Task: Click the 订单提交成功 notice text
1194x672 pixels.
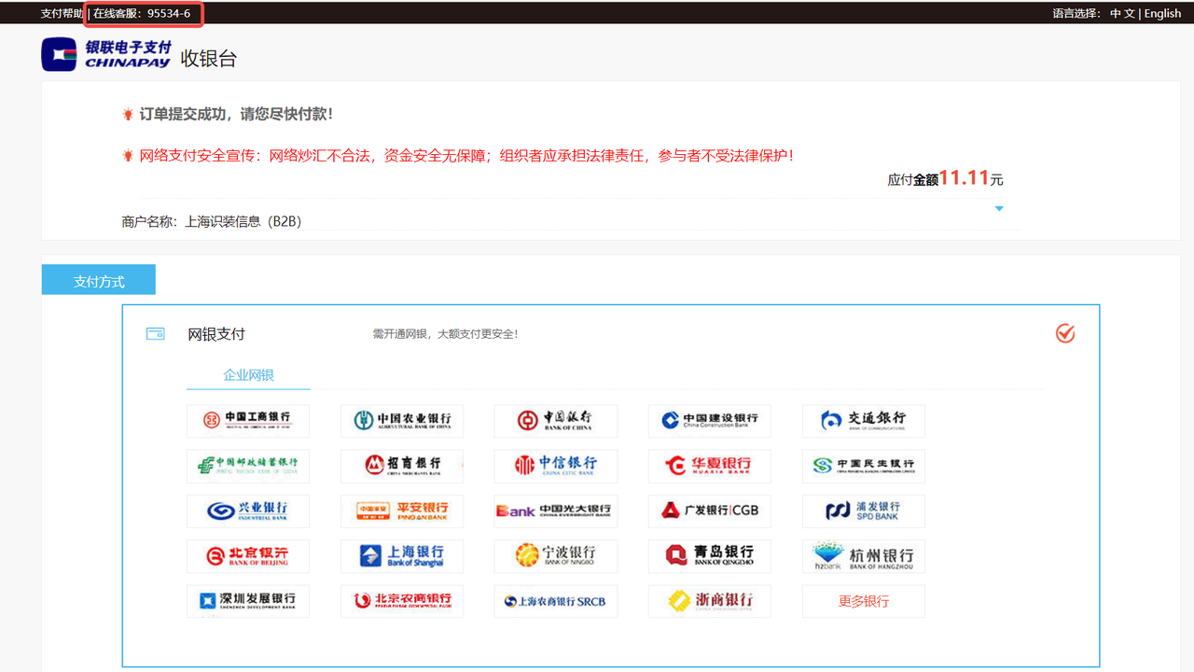Action: [x=236, y=114]
